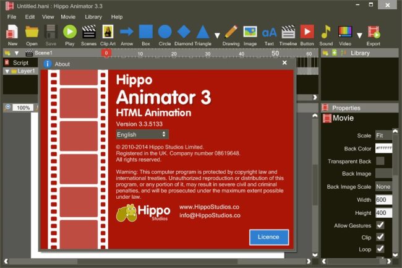Click the Scene1 clapperboard label
Screen dimensions: 402x268
point(39,53)
